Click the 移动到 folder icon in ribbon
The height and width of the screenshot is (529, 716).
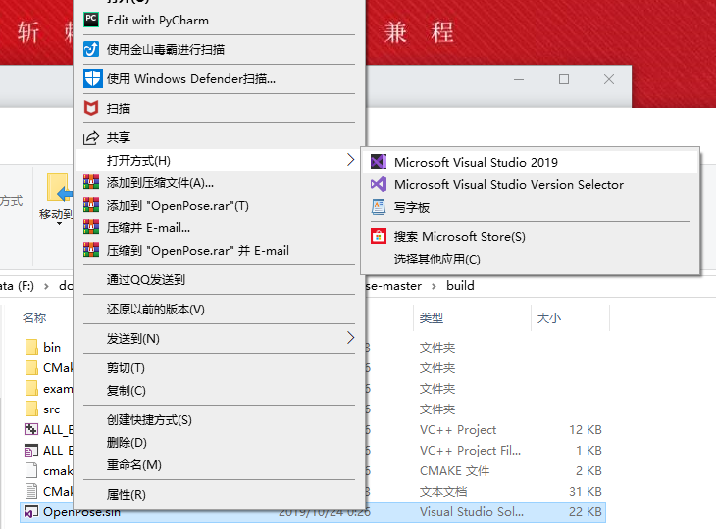[x=60, y=188]
